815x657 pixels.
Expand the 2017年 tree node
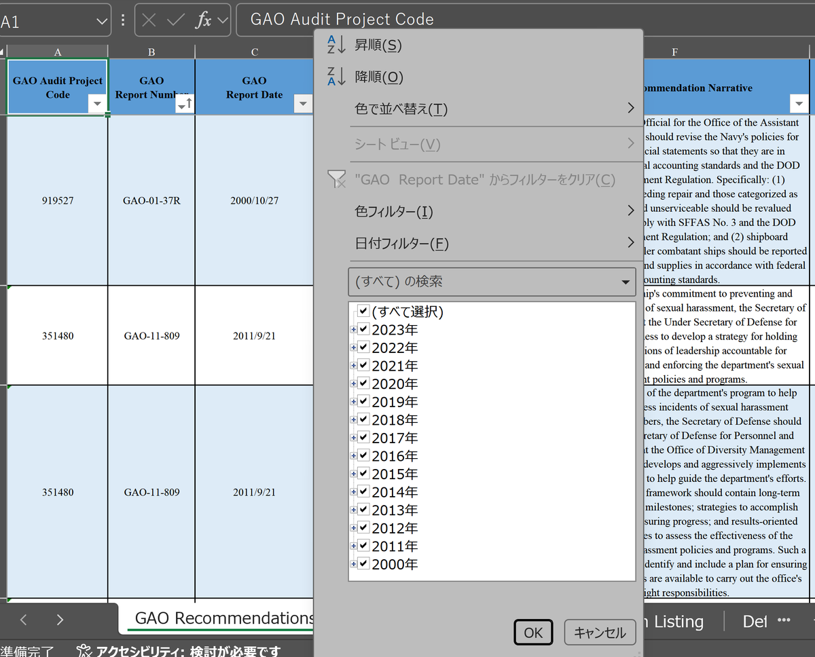[353, 438]
